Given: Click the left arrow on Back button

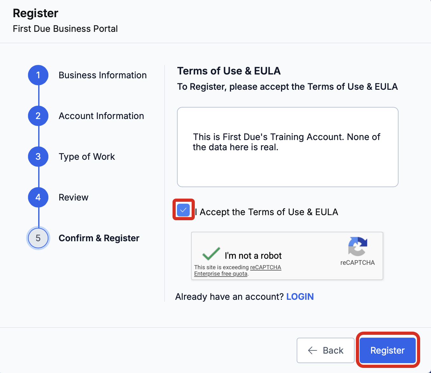Looking at the screenshot, I should 313,350.
